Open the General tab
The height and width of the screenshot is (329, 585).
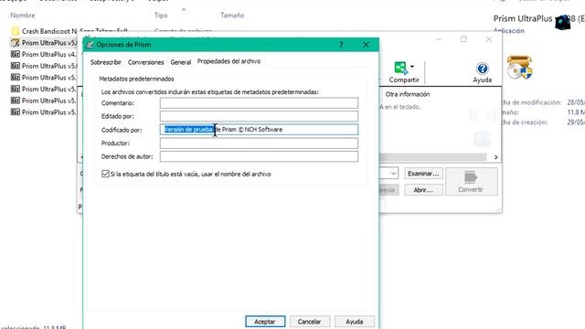[181, 62]
